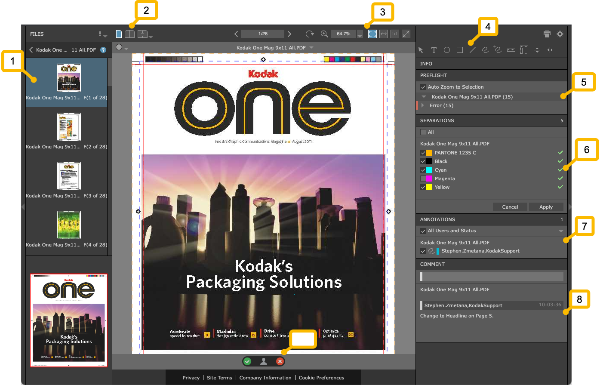The image size is (600, 385).
Task: Select the pointer arrow tool
Action: tap(421, 50)
